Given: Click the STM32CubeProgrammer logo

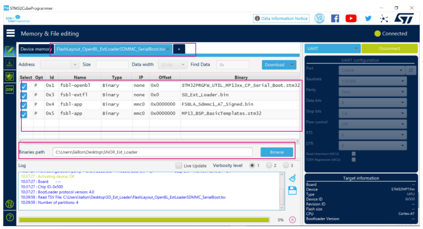Looking at the screenshot, I should click(18, 18).
